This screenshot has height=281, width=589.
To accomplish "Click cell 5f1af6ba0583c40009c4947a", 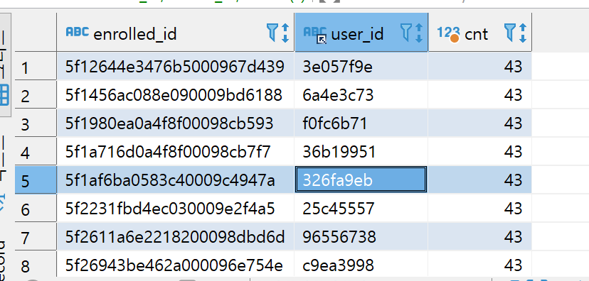I will click(176, 180).
